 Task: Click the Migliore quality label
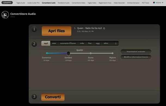coord(113,58)
